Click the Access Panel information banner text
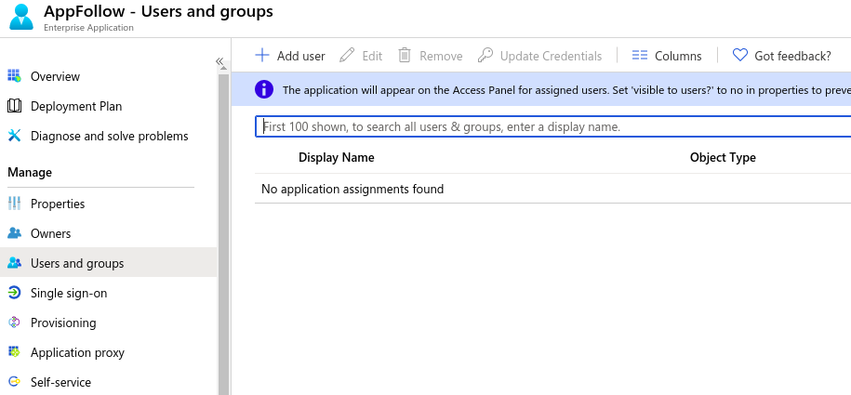 [x=566, y=90]
